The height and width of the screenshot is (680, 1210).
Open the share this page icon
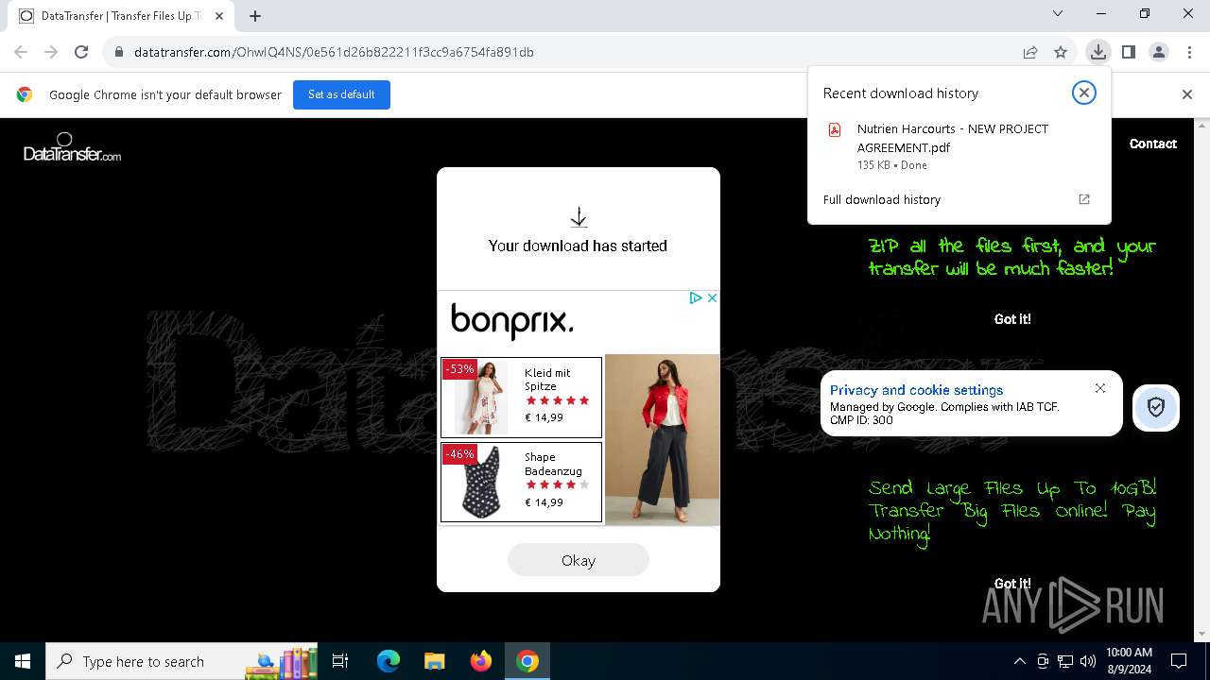[1030, 52]
